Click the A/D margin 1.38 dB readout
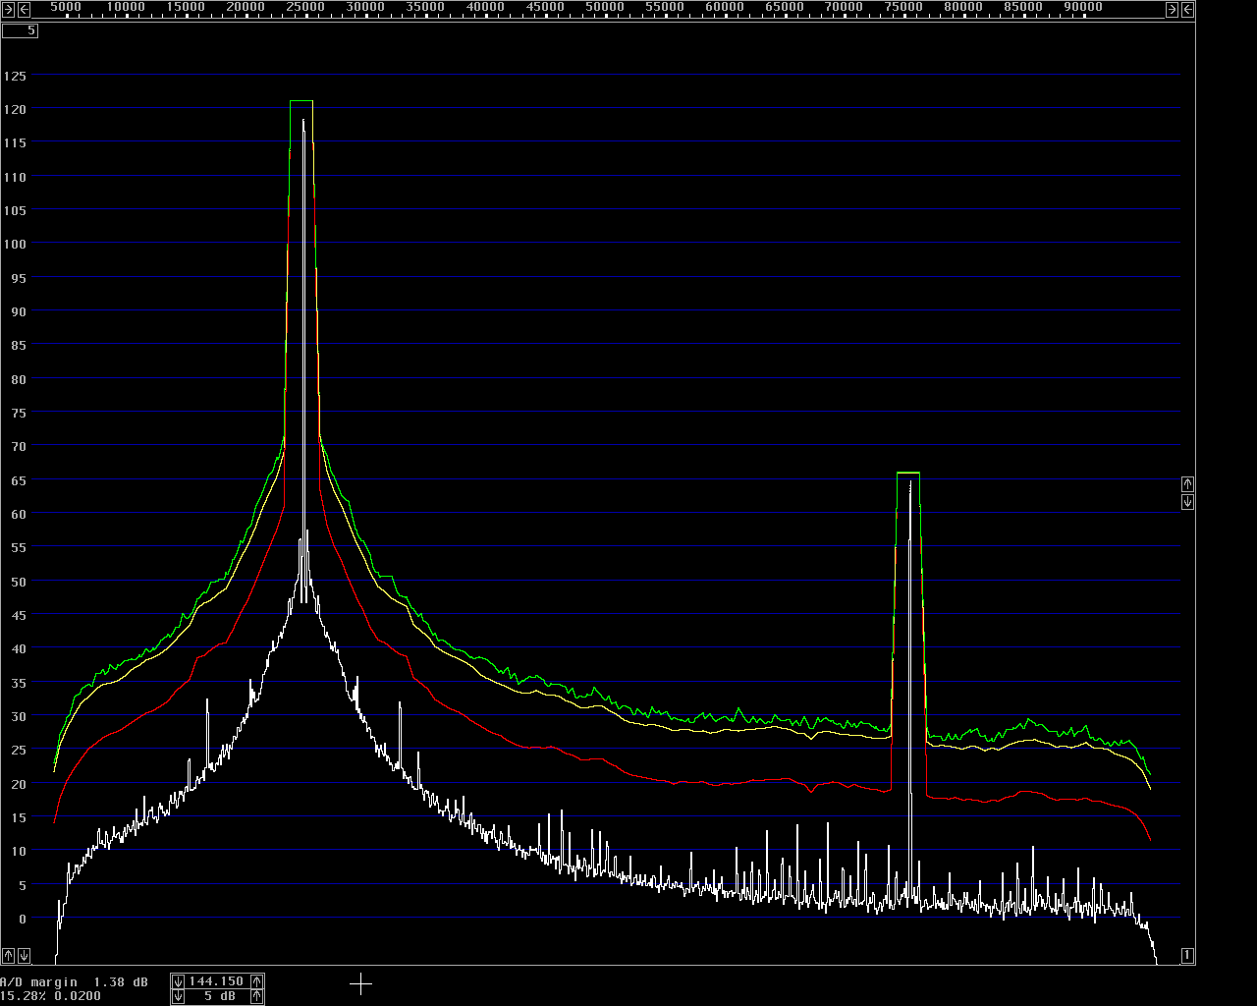Screen dimensions: 1257x1006 point(75,981)
